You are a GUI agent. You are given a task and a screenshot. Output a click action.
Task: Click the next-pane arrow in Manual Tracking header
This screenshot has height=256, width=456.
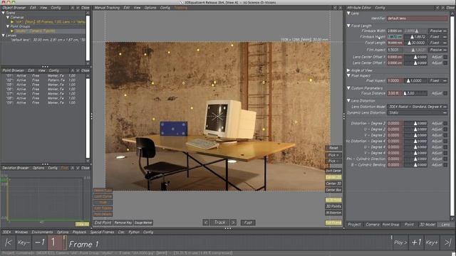(x=340, y=8)
